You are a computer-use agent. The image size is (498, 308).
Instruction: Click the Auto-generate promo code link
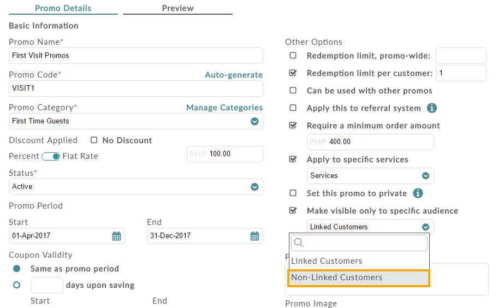(x=234, y=75)
